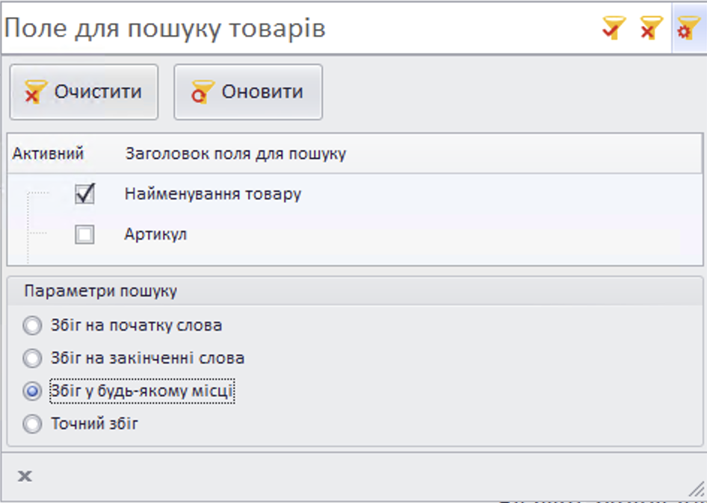The image size is (707, 503).
Task: Select the Артикул row label
Action: [x=155, y=235]
